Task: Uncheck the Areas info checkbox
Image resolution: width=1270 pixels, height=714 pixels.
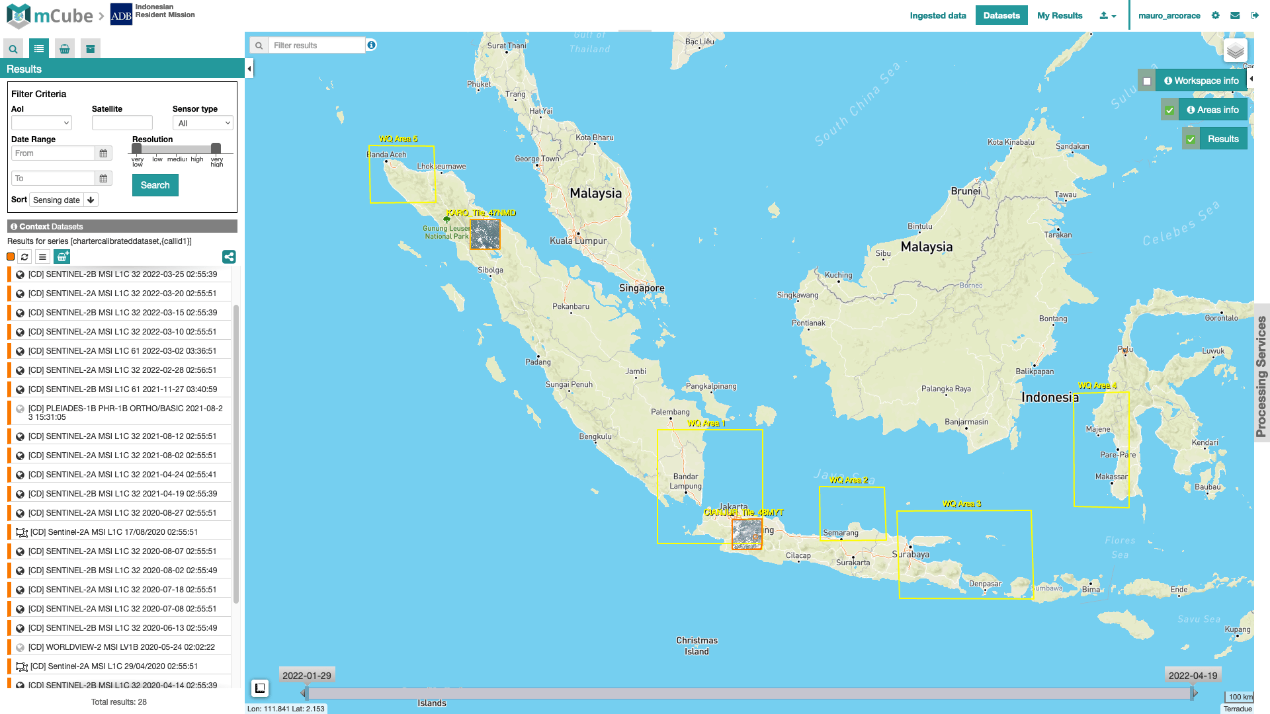Action: [1169, 110]
